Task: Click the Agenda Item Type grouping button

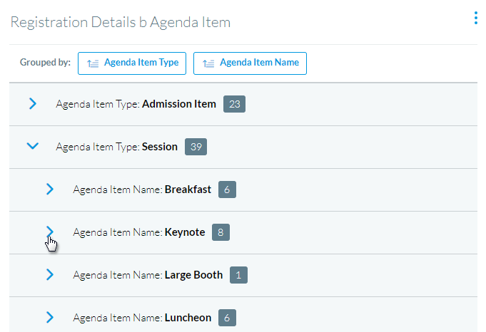Action: point(132,63)
